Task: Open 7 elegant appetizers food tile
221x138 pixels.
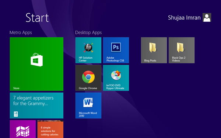Action: pyautogui.click(x=36, y=106)
